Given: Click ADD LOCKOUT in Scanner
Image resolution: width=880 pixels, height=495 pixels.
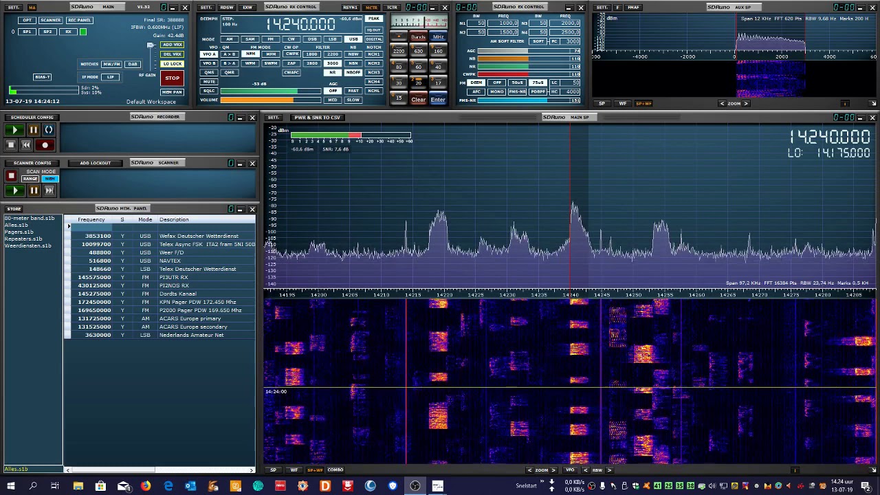Looking at the screenshot, I should (x=95, y=163).
